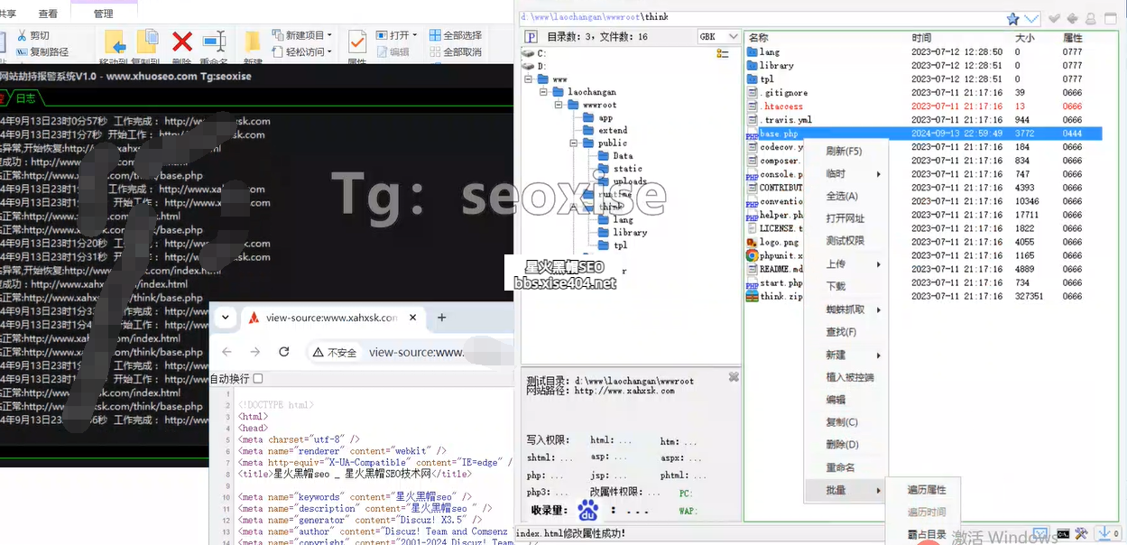This screenshot has width=1127, height=545.
Task: Click the Properties (属性) checkmark icon
Action: tap(357, 42)
